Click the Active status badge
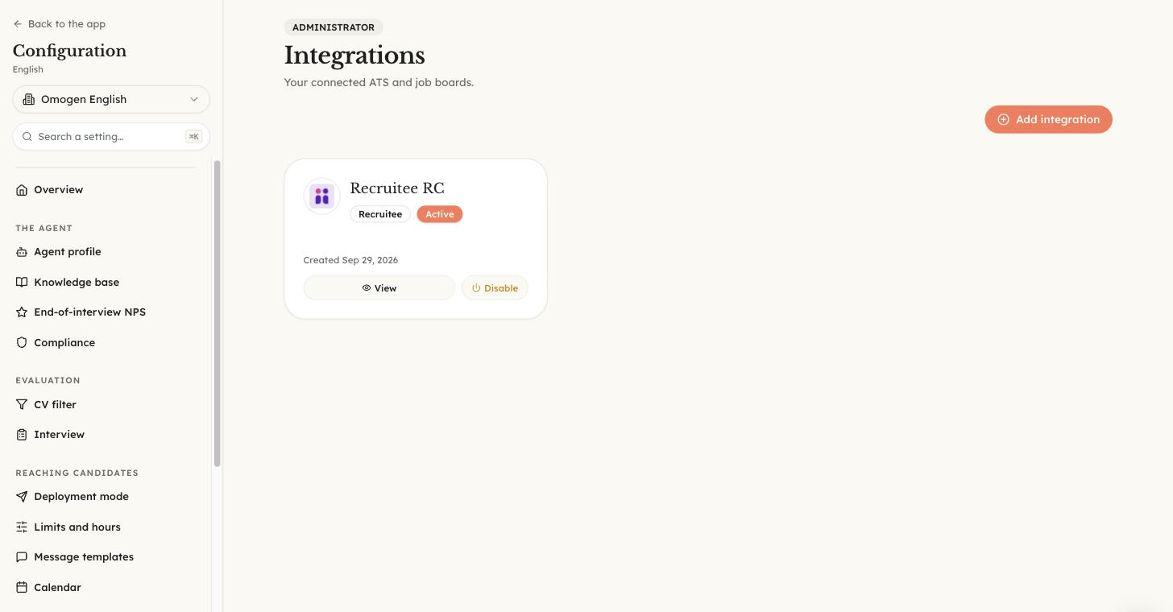The height and width of the screenshot is (612, 1173). tap(440, 214)
